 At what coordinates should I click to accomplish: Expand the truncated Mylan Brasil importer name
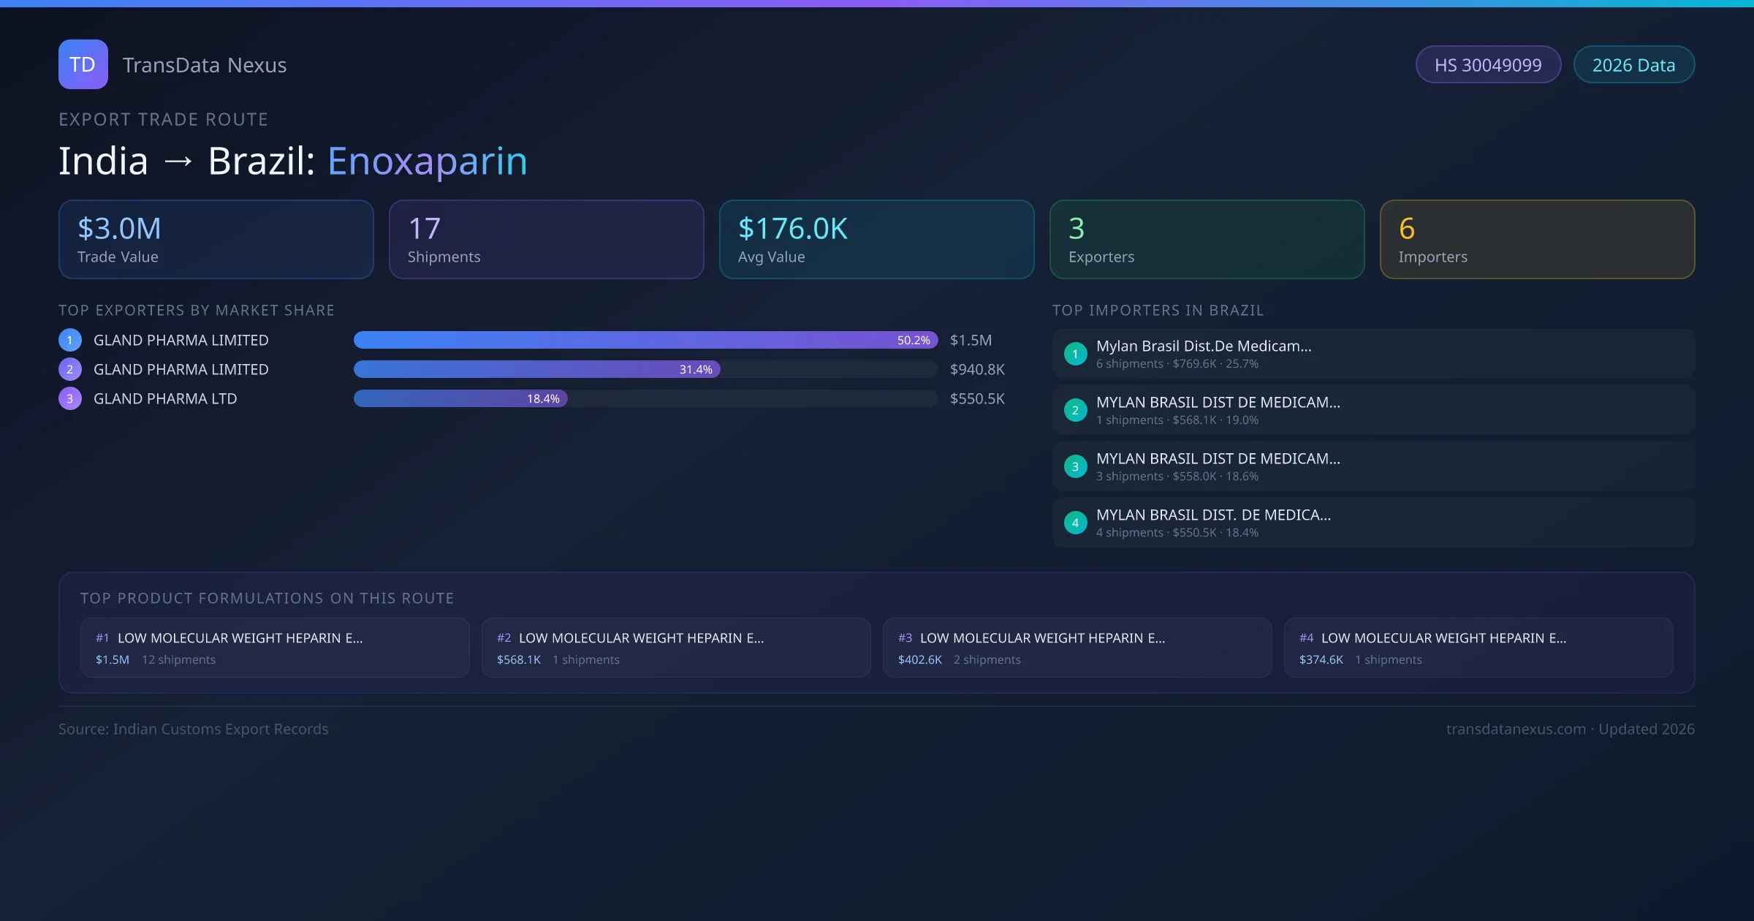(1204, 346)
